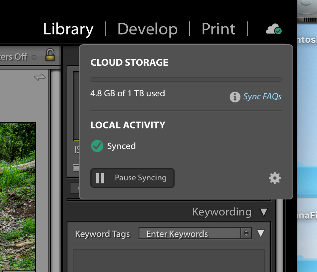Image resolution: width=317 pixels, height=272 pixels.
Task: Click the LOCAL ACTIVITY heading
Action: coord(128,125)
